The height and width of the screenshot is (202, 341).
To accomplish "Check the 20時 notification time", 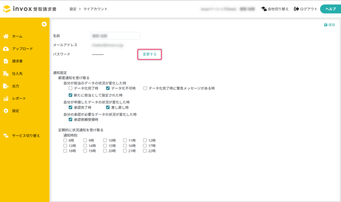I will (x=105, y=151).
